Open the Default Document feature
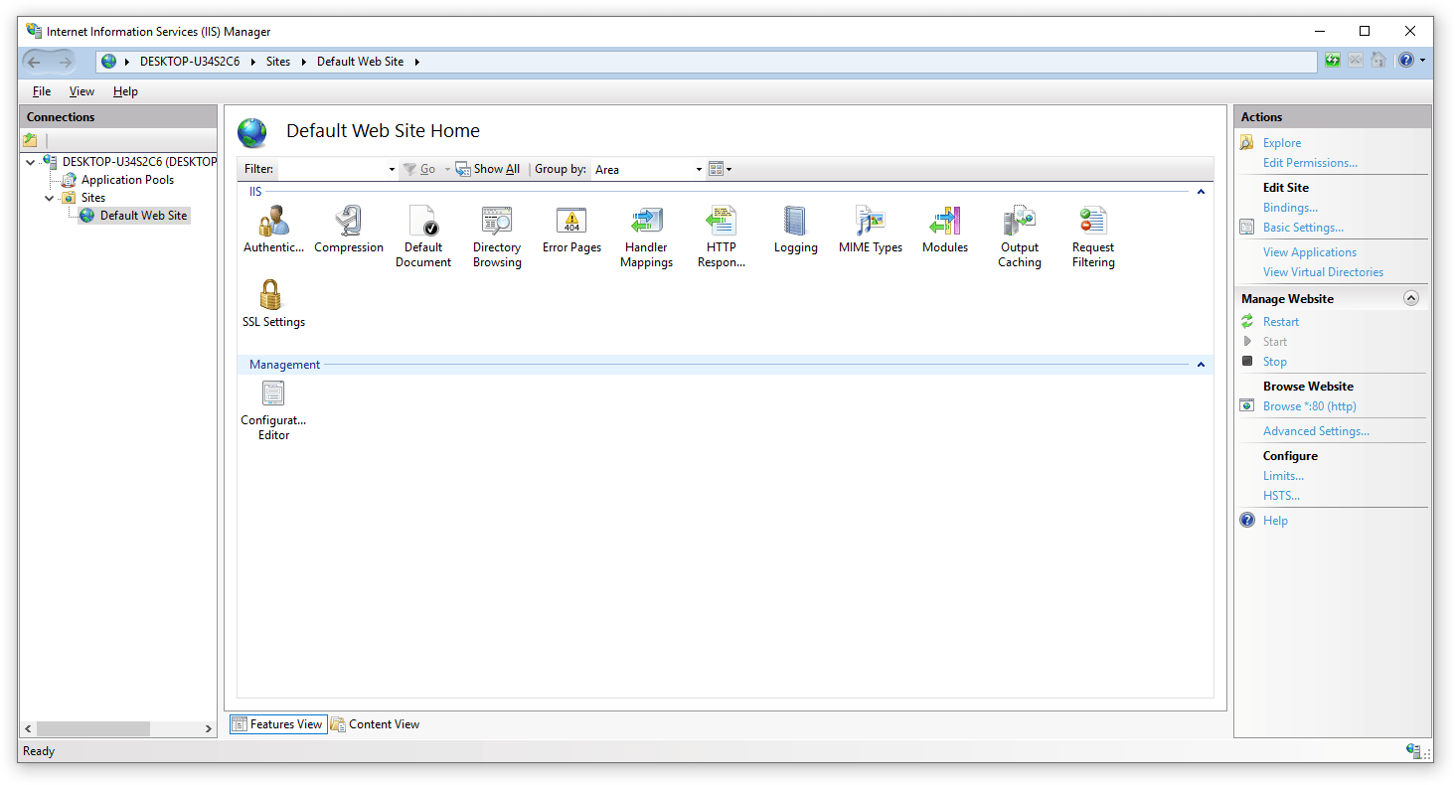Screen dimensions: 1455x785 coord(423,236)
